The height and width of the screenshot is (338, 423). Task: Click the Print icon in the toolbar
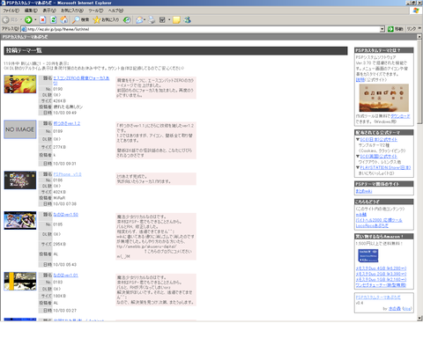[x=152, y=20]
